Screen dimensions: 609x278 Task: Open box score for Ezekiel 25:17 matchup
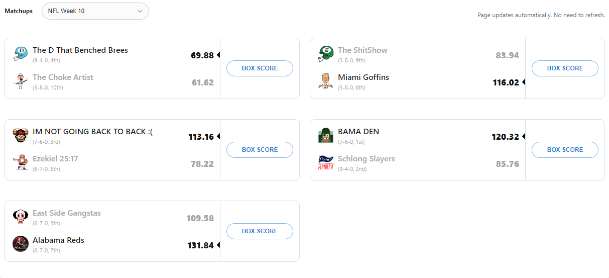tap(260, 150)
